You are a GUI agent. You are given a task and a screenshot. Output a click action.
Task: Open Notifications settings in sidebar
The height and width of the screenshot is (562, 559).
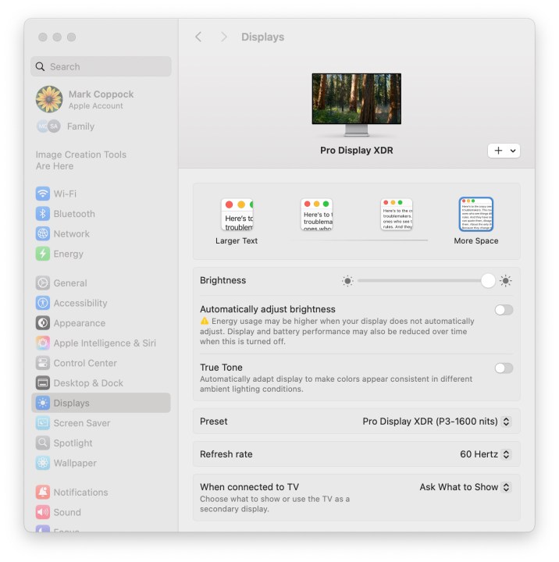[101, 492]
